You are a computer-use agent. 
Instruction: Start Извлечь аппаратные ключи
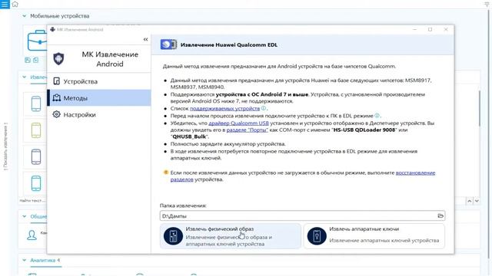pyautogui.click(x=374, y=236)
